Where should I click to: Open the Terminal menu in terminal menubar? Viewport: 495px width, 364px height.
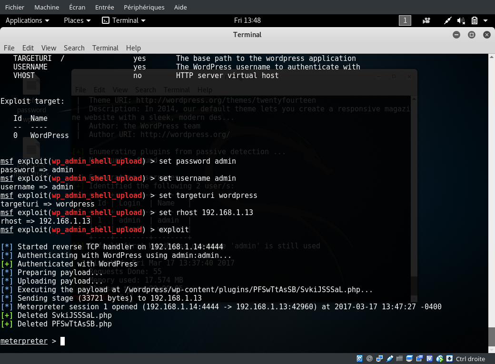pyautogui.click(x=105, y=48)
